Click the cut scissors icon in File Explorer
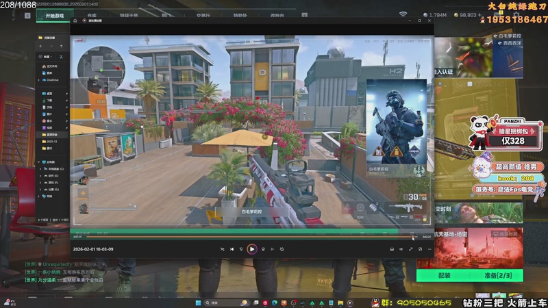The width and height of the screenshot is (548, 308). click(x=61, y=57)
